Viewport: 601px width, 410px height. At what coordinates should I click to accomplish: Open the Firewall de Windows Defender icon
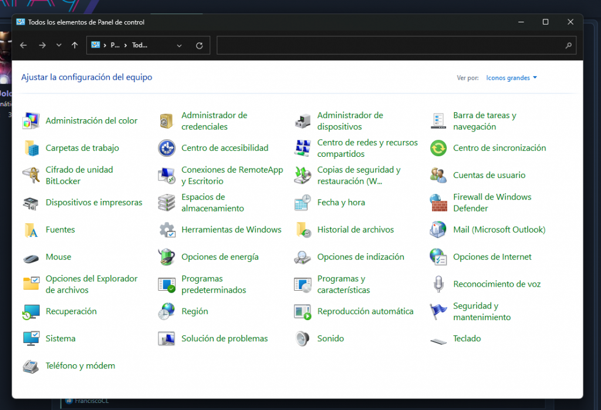pyautogui.click(x=438, y=203)
